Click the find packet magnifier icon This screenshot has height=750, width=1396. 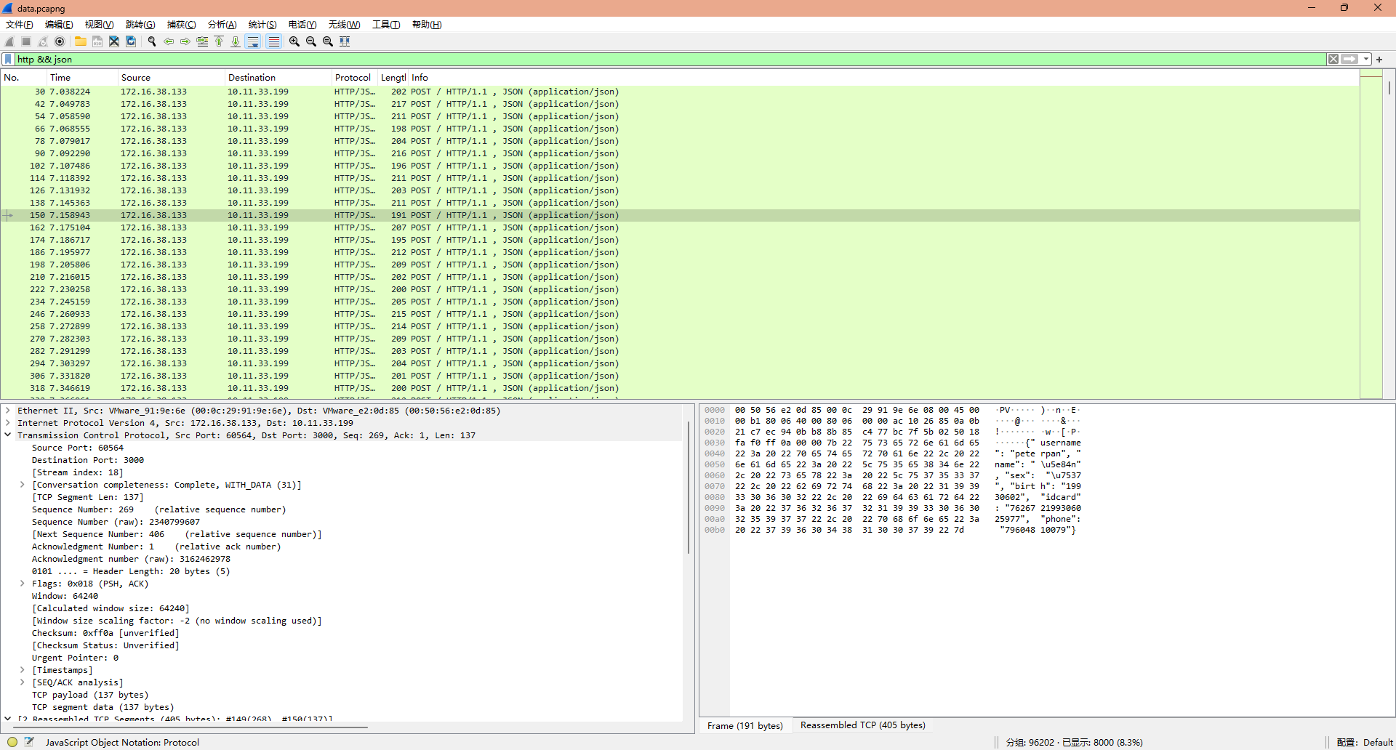152,41
